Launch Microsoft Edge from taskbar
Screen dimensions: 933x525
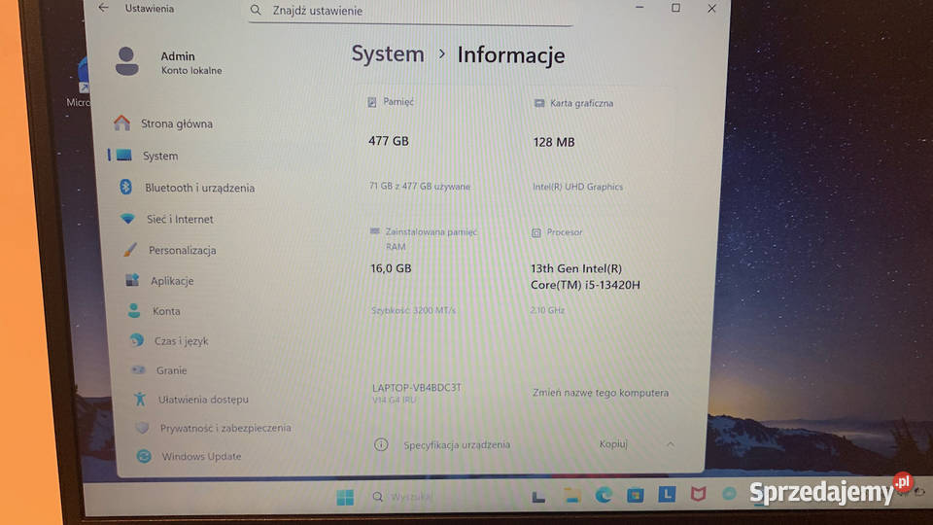coord(604,495)
